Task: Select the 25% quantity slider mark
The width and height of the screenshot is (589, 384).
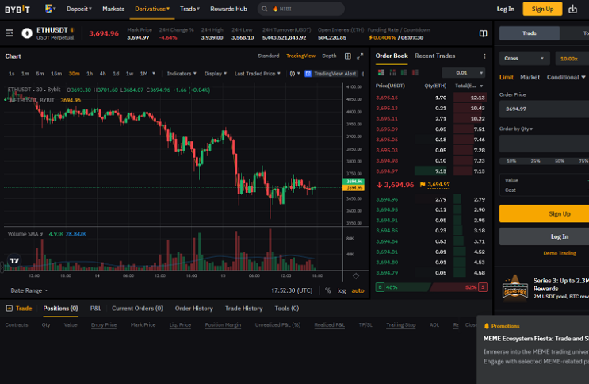Action: click(x=535, y=161)
